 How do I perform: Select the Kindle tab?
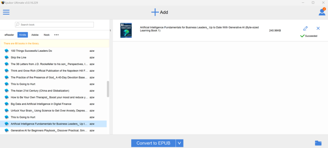tap(23, 35)
